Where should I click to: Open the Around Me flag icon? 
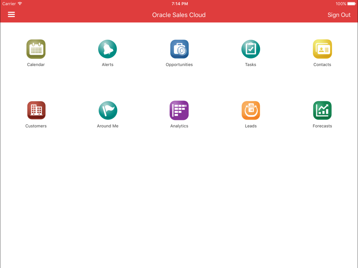pos(108,110)
